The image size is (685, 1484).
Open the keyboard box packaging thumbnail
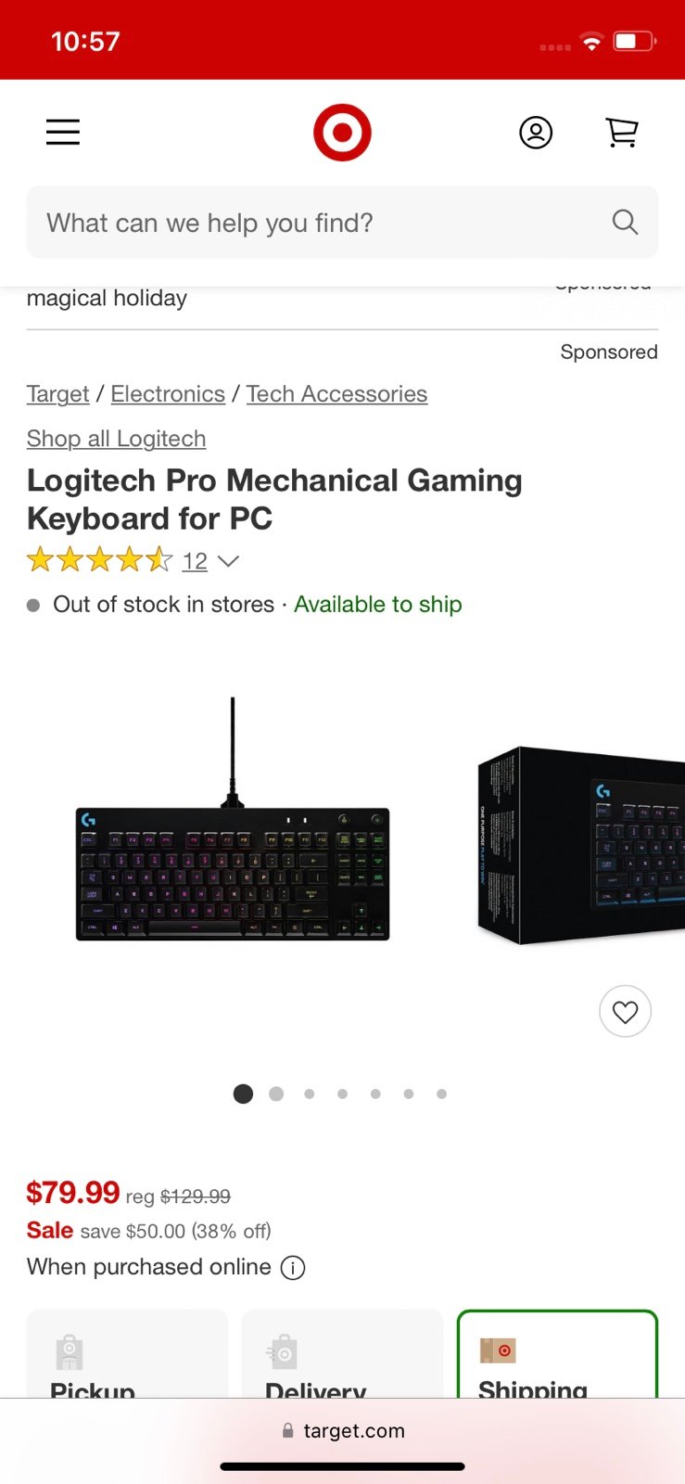pyautogui.click(x=580, y=846)
